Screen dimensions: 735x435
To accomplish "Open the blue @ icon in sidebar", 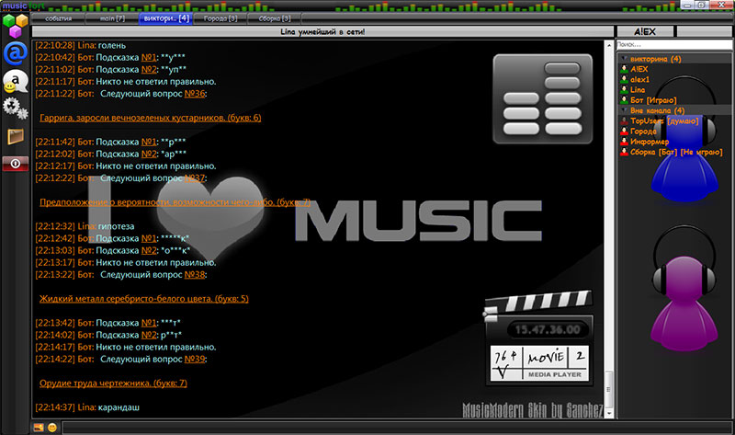I will (14, 51).
